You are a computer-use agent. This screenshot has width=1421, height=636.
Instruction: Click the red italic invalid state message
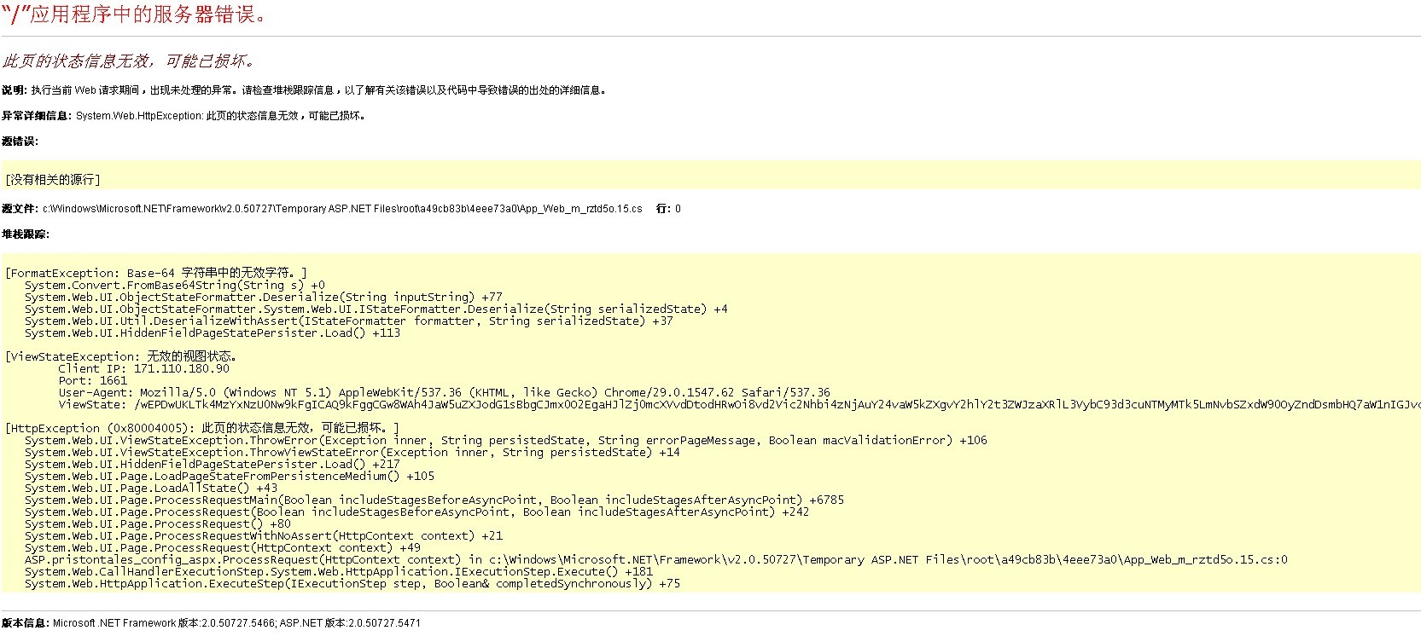(128, 61)
